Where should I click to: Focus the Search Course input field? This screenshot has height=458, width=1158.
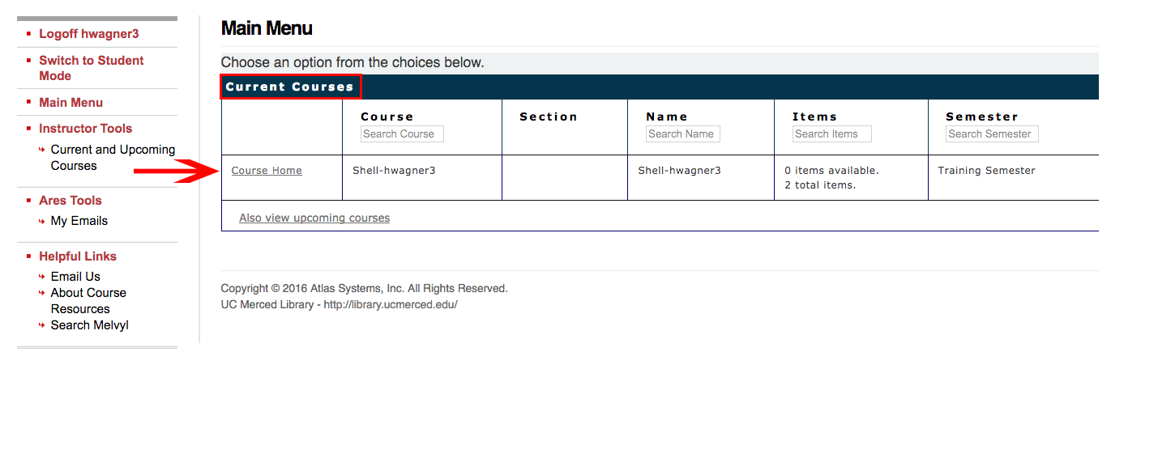[402, 134]
